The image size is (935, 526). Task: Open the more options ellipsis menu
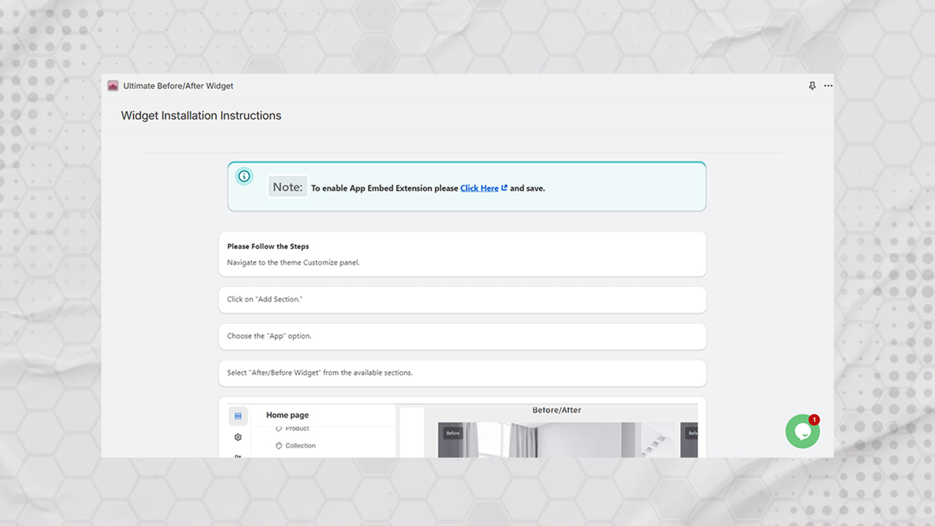[x=828, y=85]
